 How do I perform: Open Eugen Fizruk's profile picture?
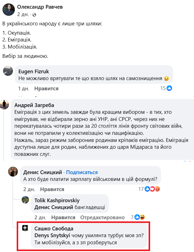(x=8, y=71)
